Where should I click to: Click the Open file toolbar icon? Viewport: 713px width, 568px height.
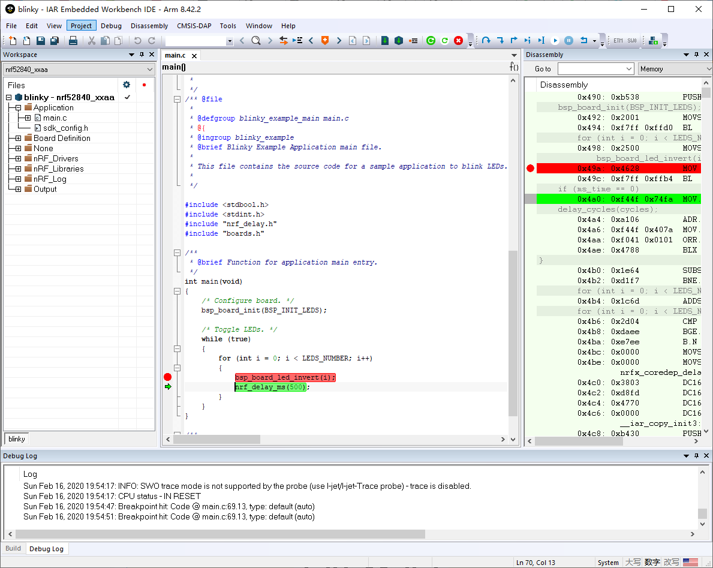pyautogui.click(x=27, y=40)
